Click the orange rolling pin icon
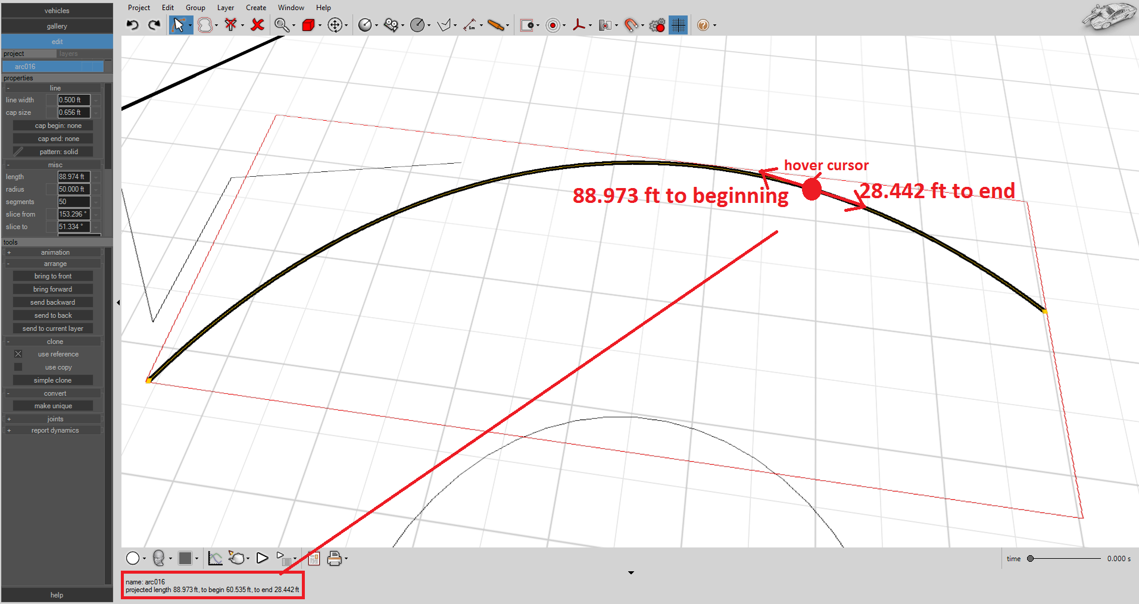 coord(496,25)
